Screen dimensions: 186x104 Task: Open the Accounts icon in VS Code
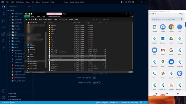[3, 91]
